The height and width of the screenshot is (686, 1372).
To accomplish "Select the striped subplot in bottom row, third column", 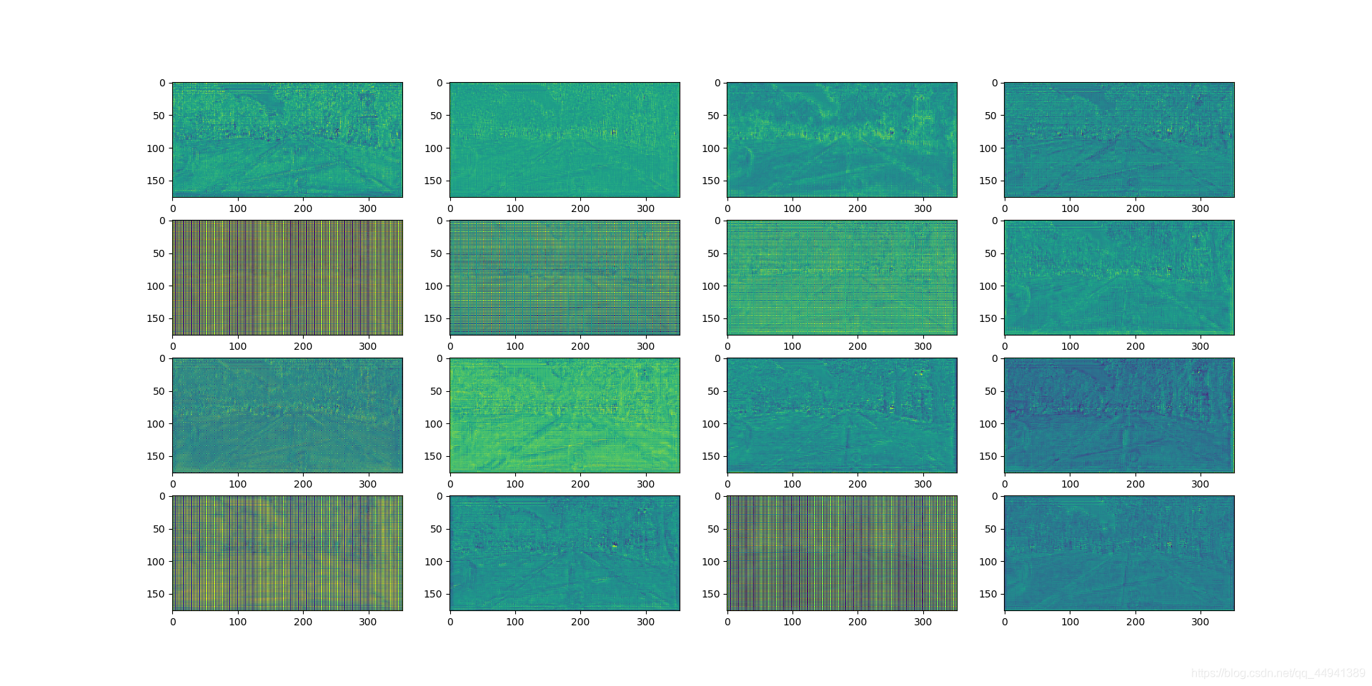I will (842, 553).
